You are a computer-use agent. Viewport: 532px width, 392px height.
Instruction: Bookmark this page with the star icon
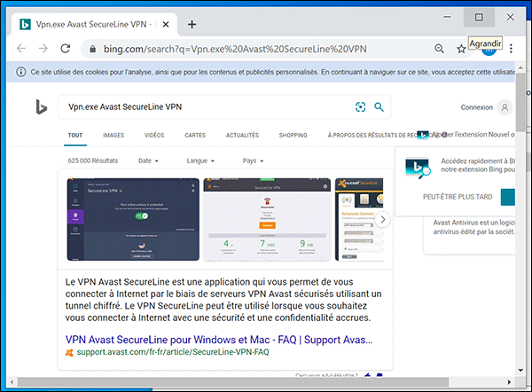[x=461, y=49]
